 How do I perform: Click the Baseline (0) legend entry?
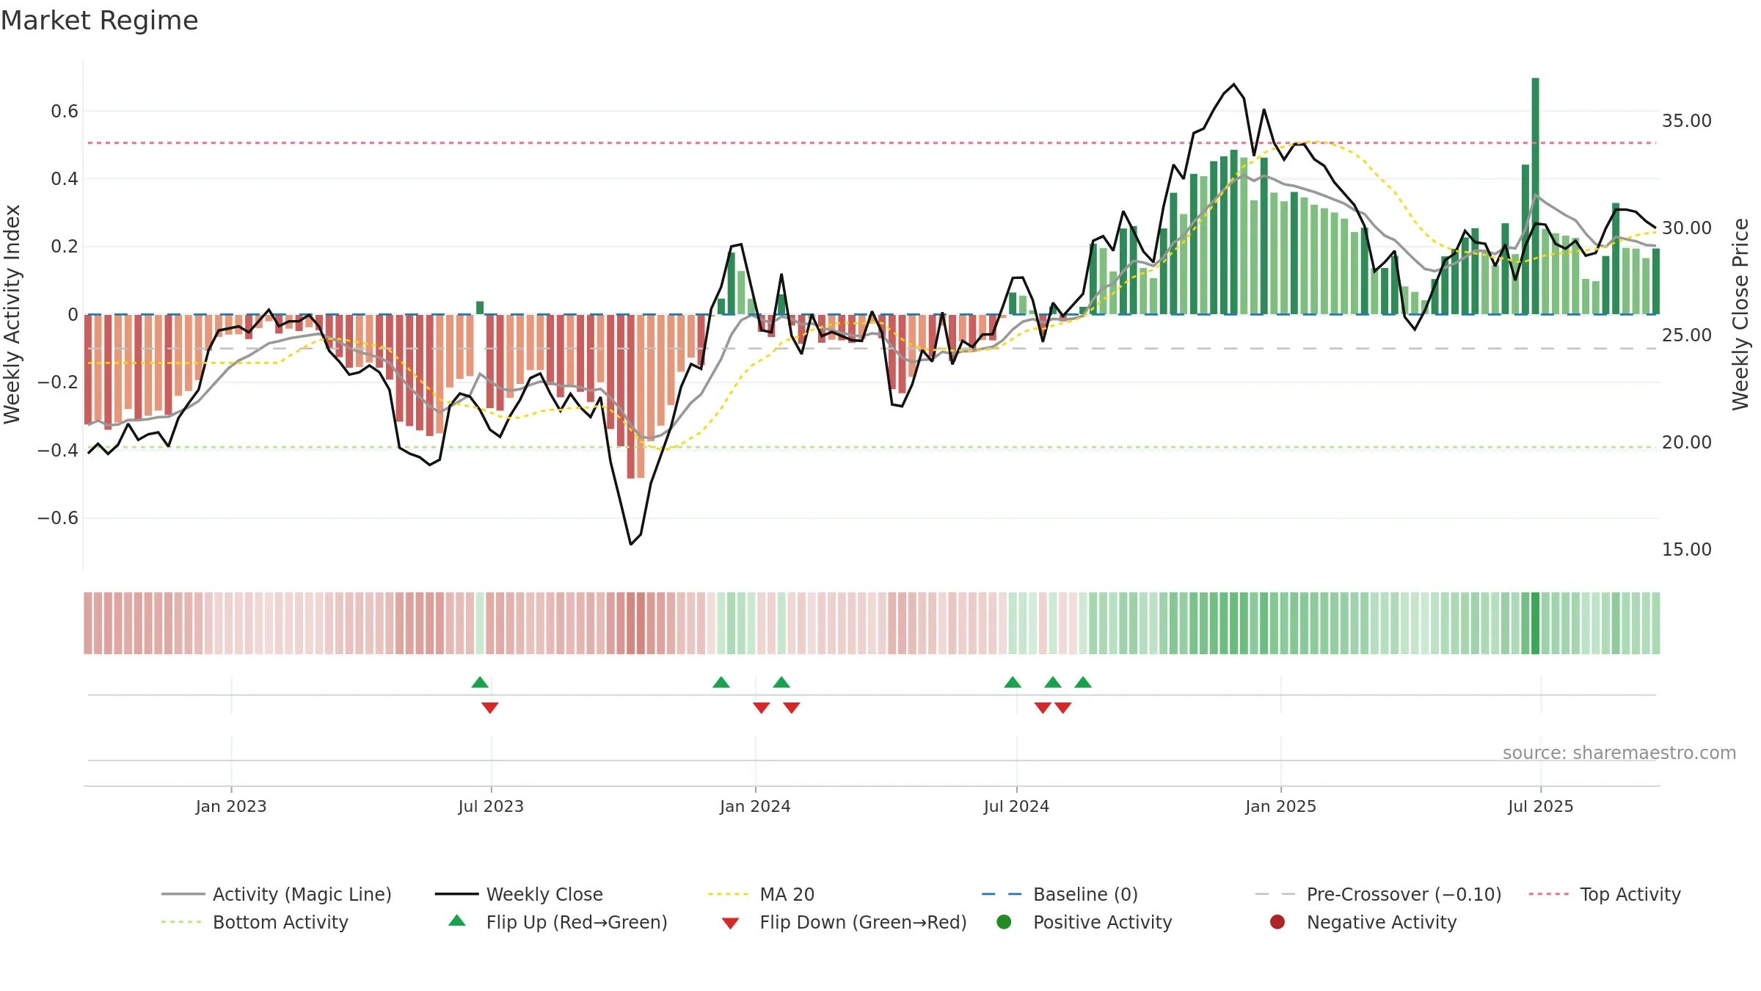[x=1060, y=894]
